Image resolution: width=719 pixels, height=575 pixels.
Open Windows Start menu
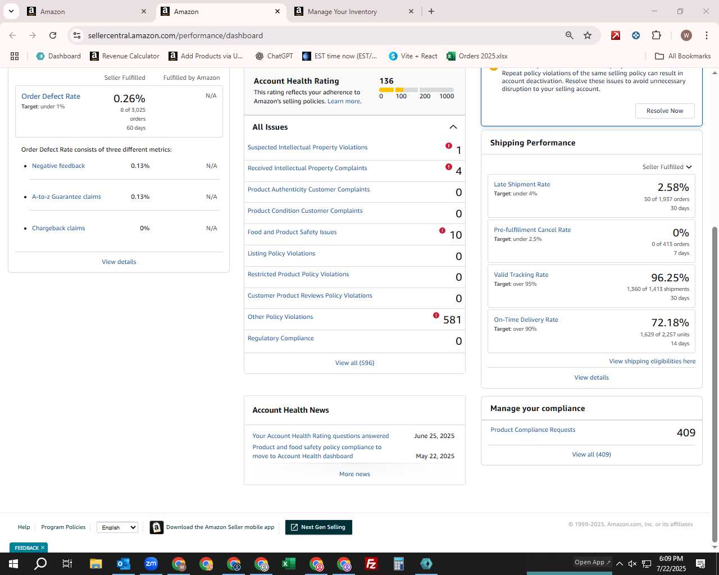tap(13, 564)
